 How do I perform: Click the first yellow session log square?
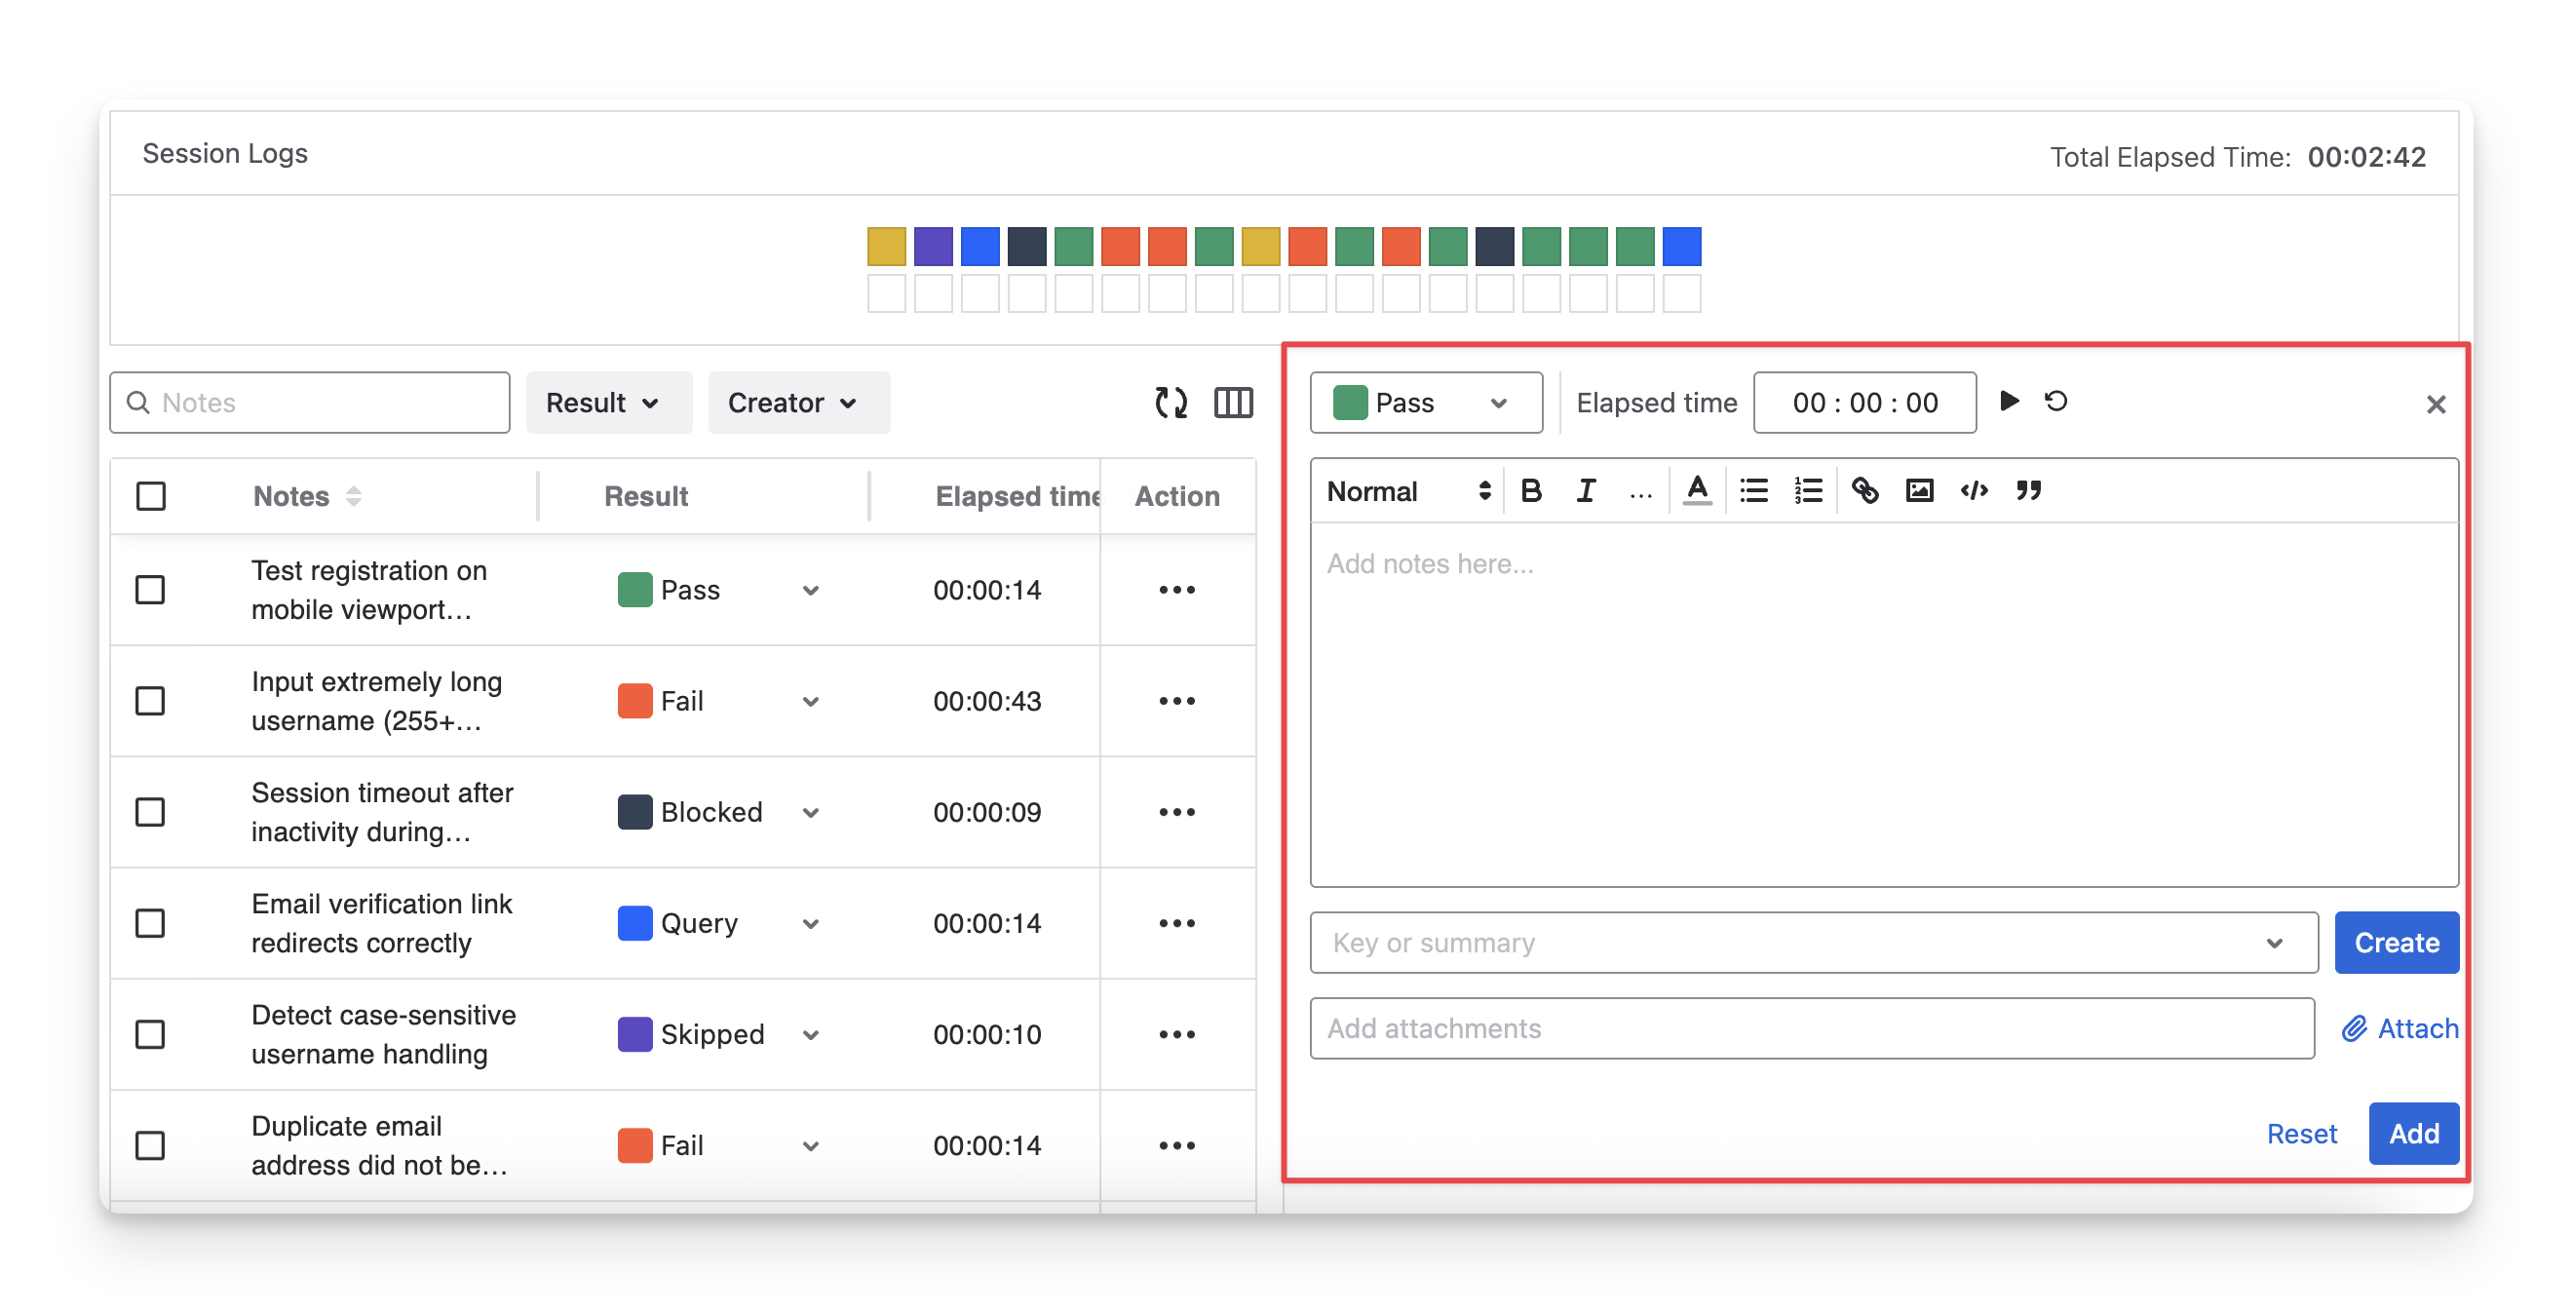point(886,247)
